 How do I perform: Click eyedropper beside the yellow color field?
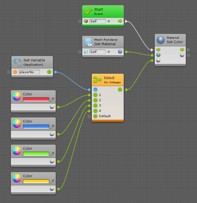coord(52,181)
